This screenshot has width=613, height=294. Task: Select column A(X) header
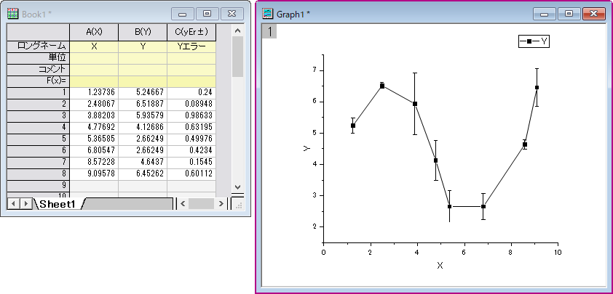tap(93, 31)
